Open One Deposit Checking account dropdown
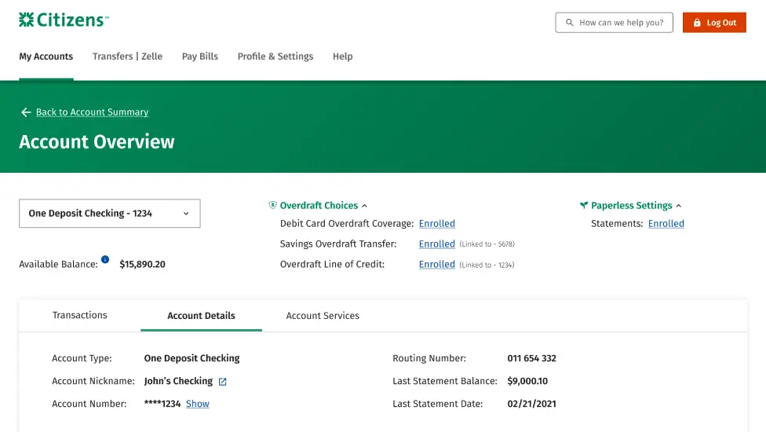 click(x=109, y=213)
